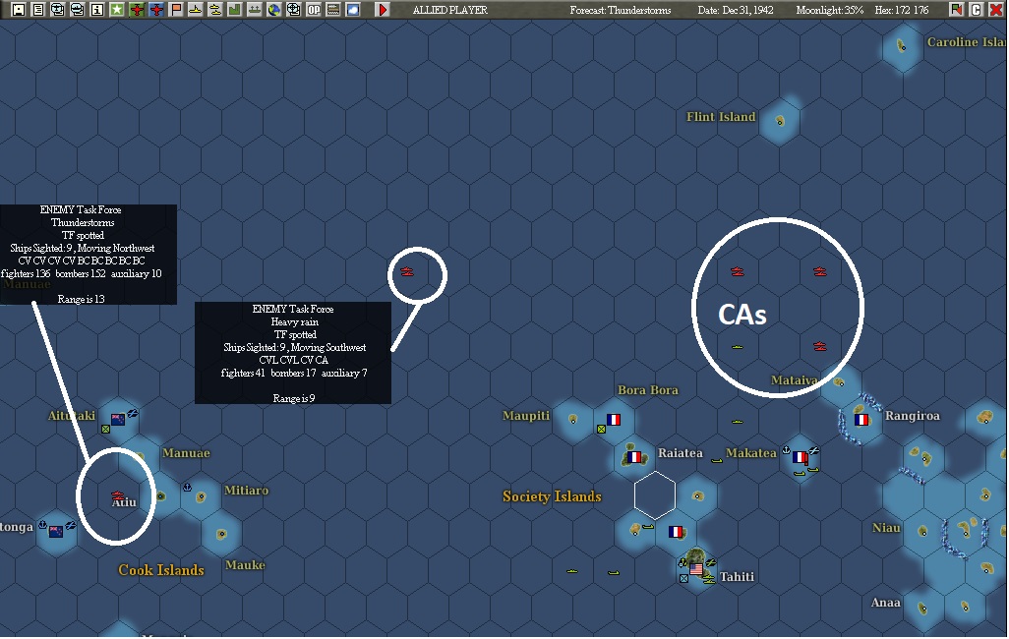Click the red X exit icon

pos(995,10)
